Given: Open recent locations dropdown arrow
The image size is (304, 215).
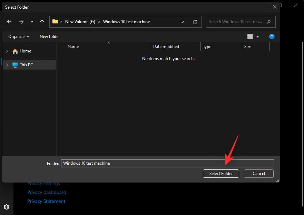Looking at the screenshot, I should (x=32, y=22).
